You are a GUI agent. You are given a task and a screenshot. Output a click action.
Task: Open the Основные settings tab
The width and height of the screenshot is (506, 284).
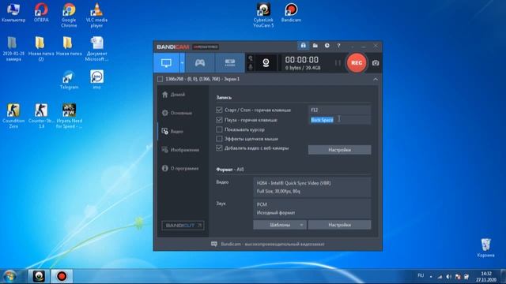click(x=177, y=113)
